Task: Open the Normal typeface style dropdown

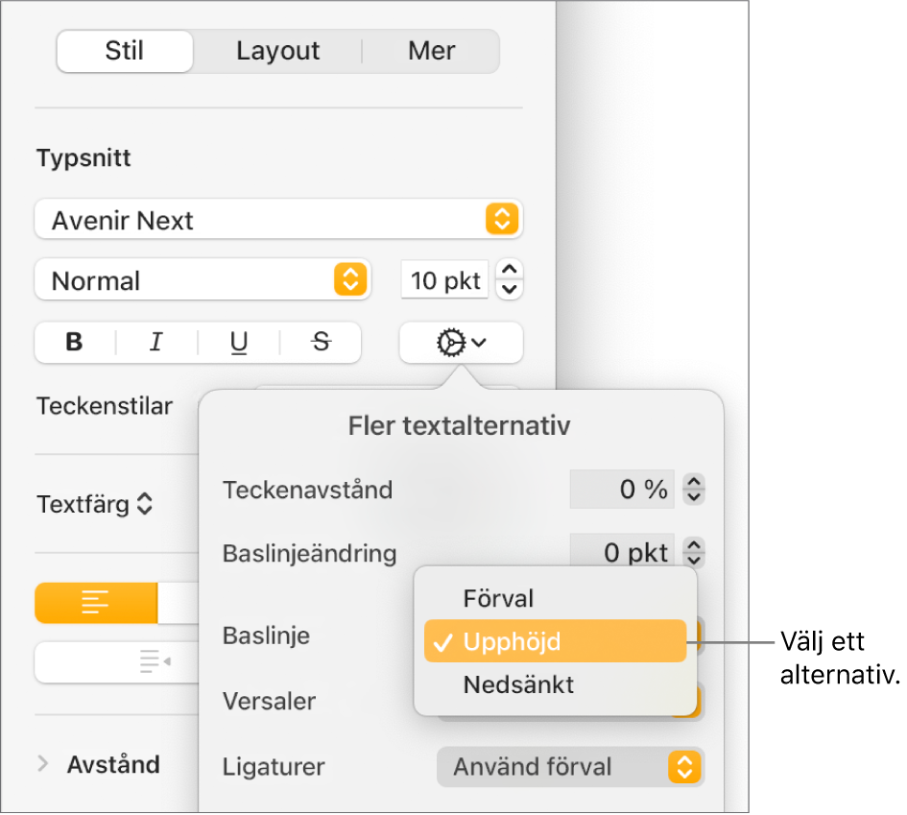Action: click(x=203, y=280)
